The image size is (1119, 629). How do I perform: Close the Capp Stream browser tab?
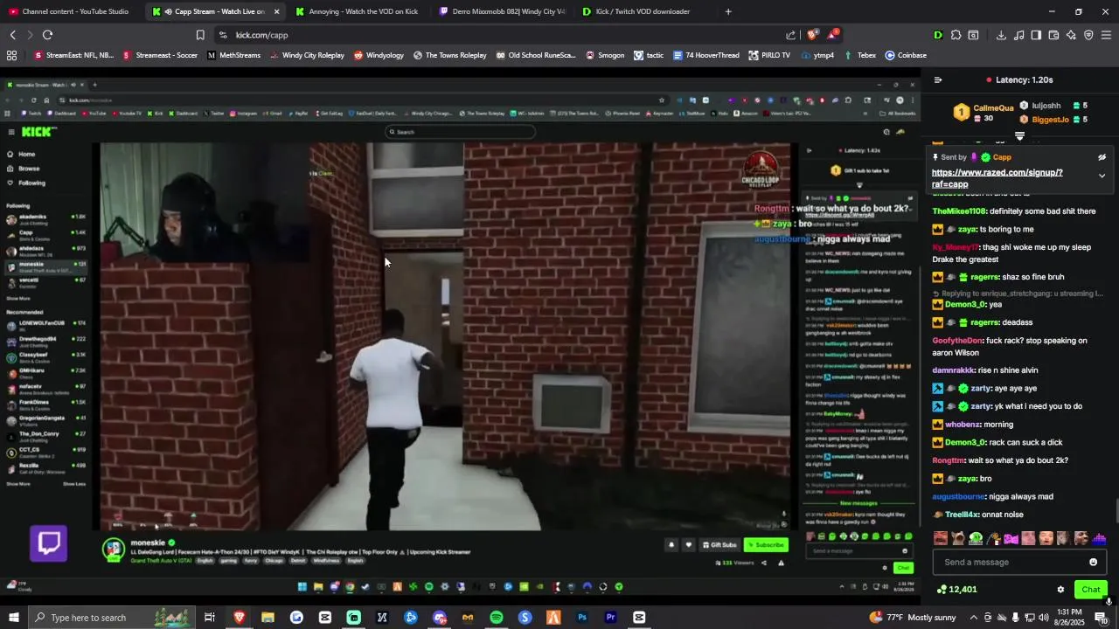click(276, 11)
